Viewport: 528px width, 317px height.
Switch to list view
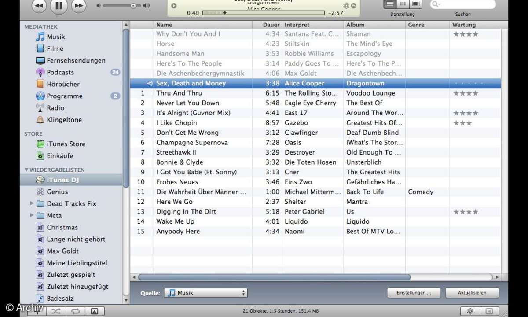390,4
